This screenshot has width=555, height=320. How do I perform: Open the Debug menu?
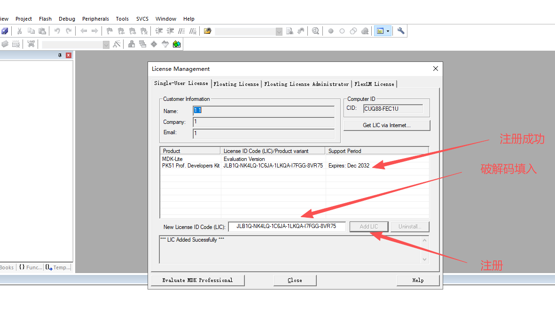67,19
